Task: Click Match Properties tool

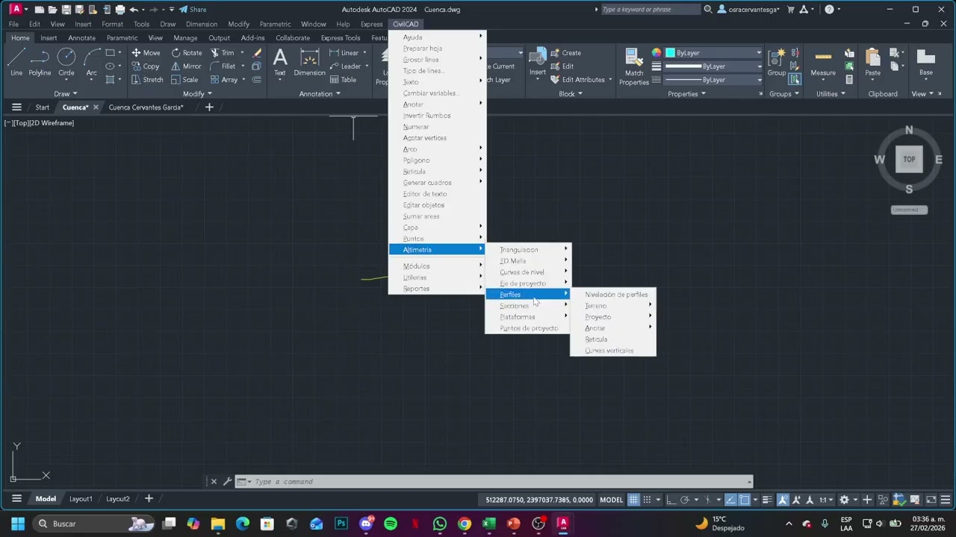Action: point(634,66)
